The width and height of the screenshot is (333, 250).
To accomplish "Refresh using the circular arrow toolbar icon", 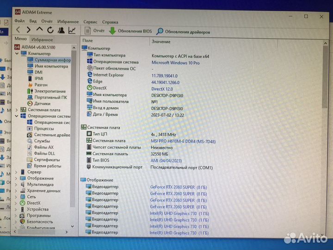I will point(50,30).
